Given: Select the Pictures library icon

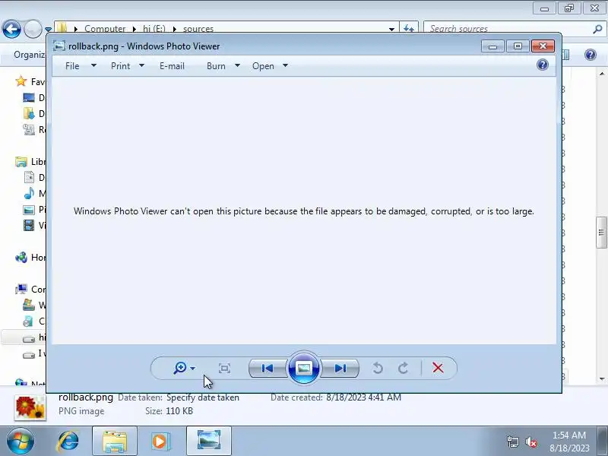Looking at the screenshot, I should pyautogui.click(x=29, y=210).
